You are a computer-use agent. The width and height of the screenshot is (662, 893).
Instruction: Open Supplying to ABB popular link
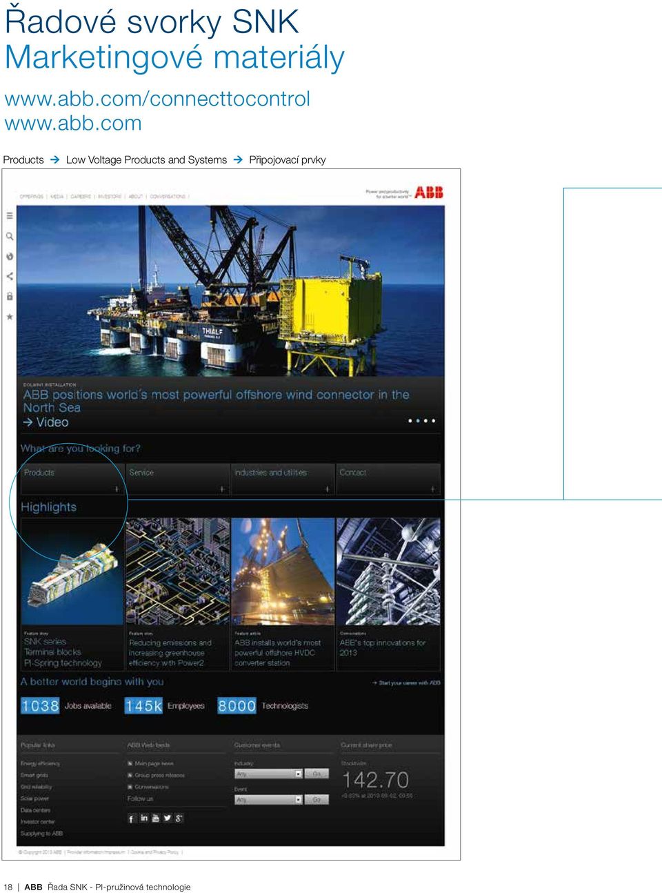point(41,834)
